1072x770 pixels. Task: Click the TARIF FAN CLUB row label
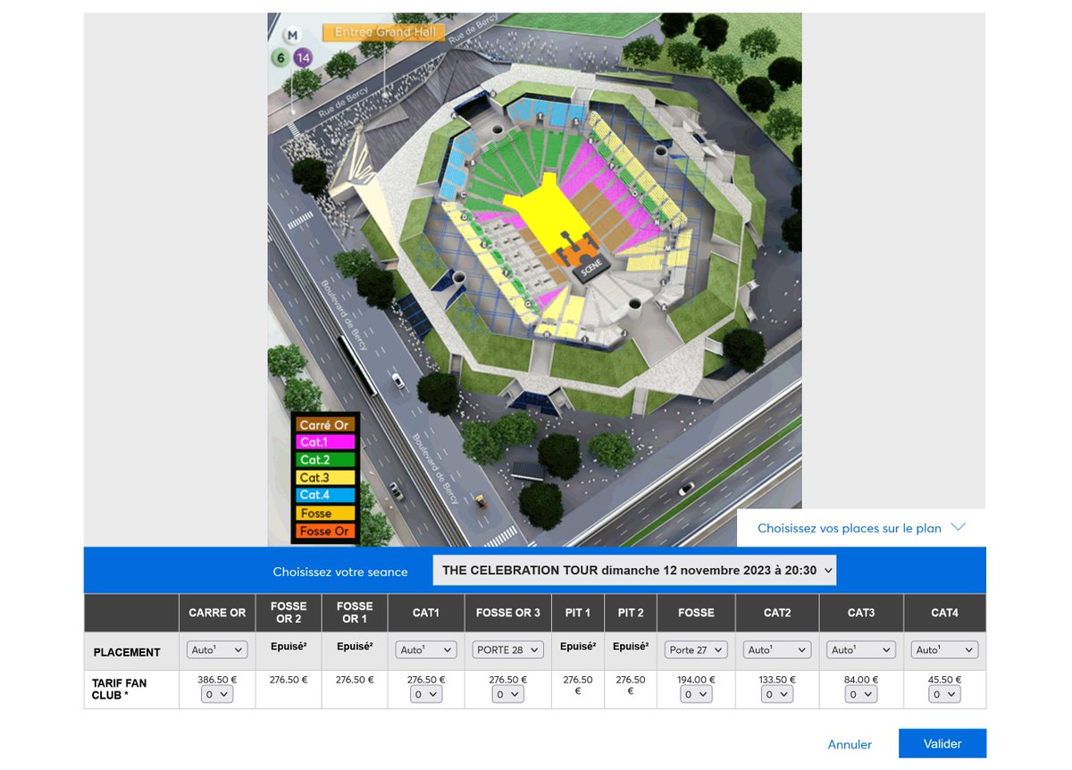(119, 688)
